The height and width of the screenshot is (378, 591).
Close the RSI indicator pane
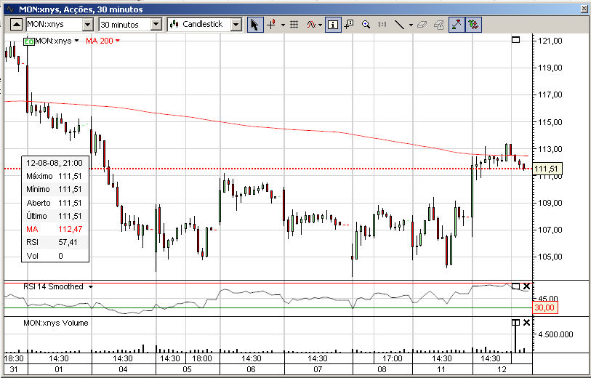(526, 286)
